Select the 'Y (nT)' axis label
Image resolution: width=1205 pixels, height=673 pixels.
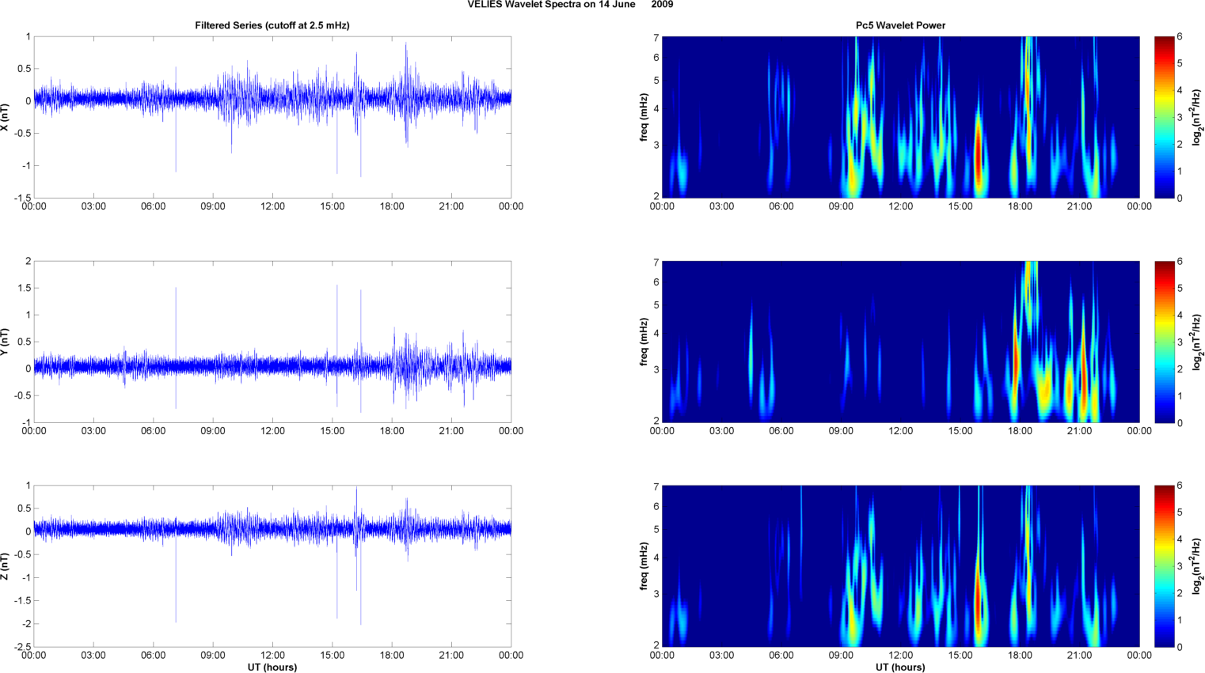coord(6,342)
